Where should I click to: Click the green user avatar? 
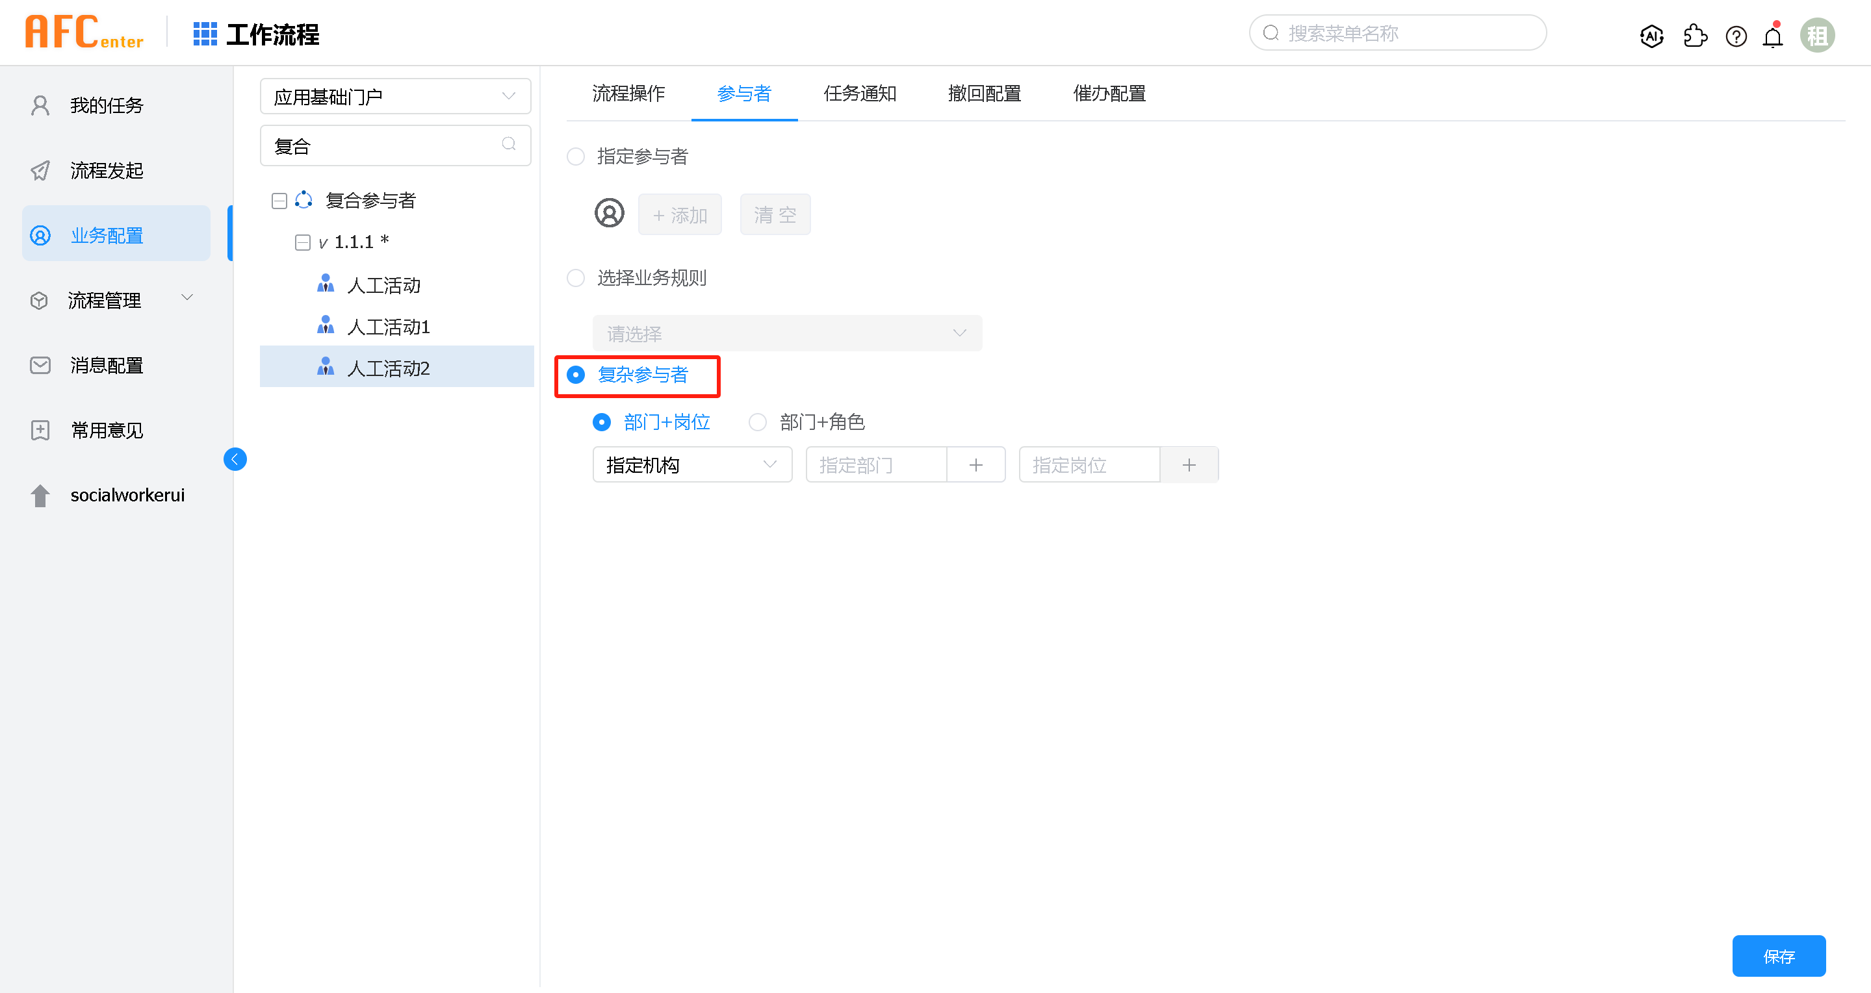[1816, 36]
